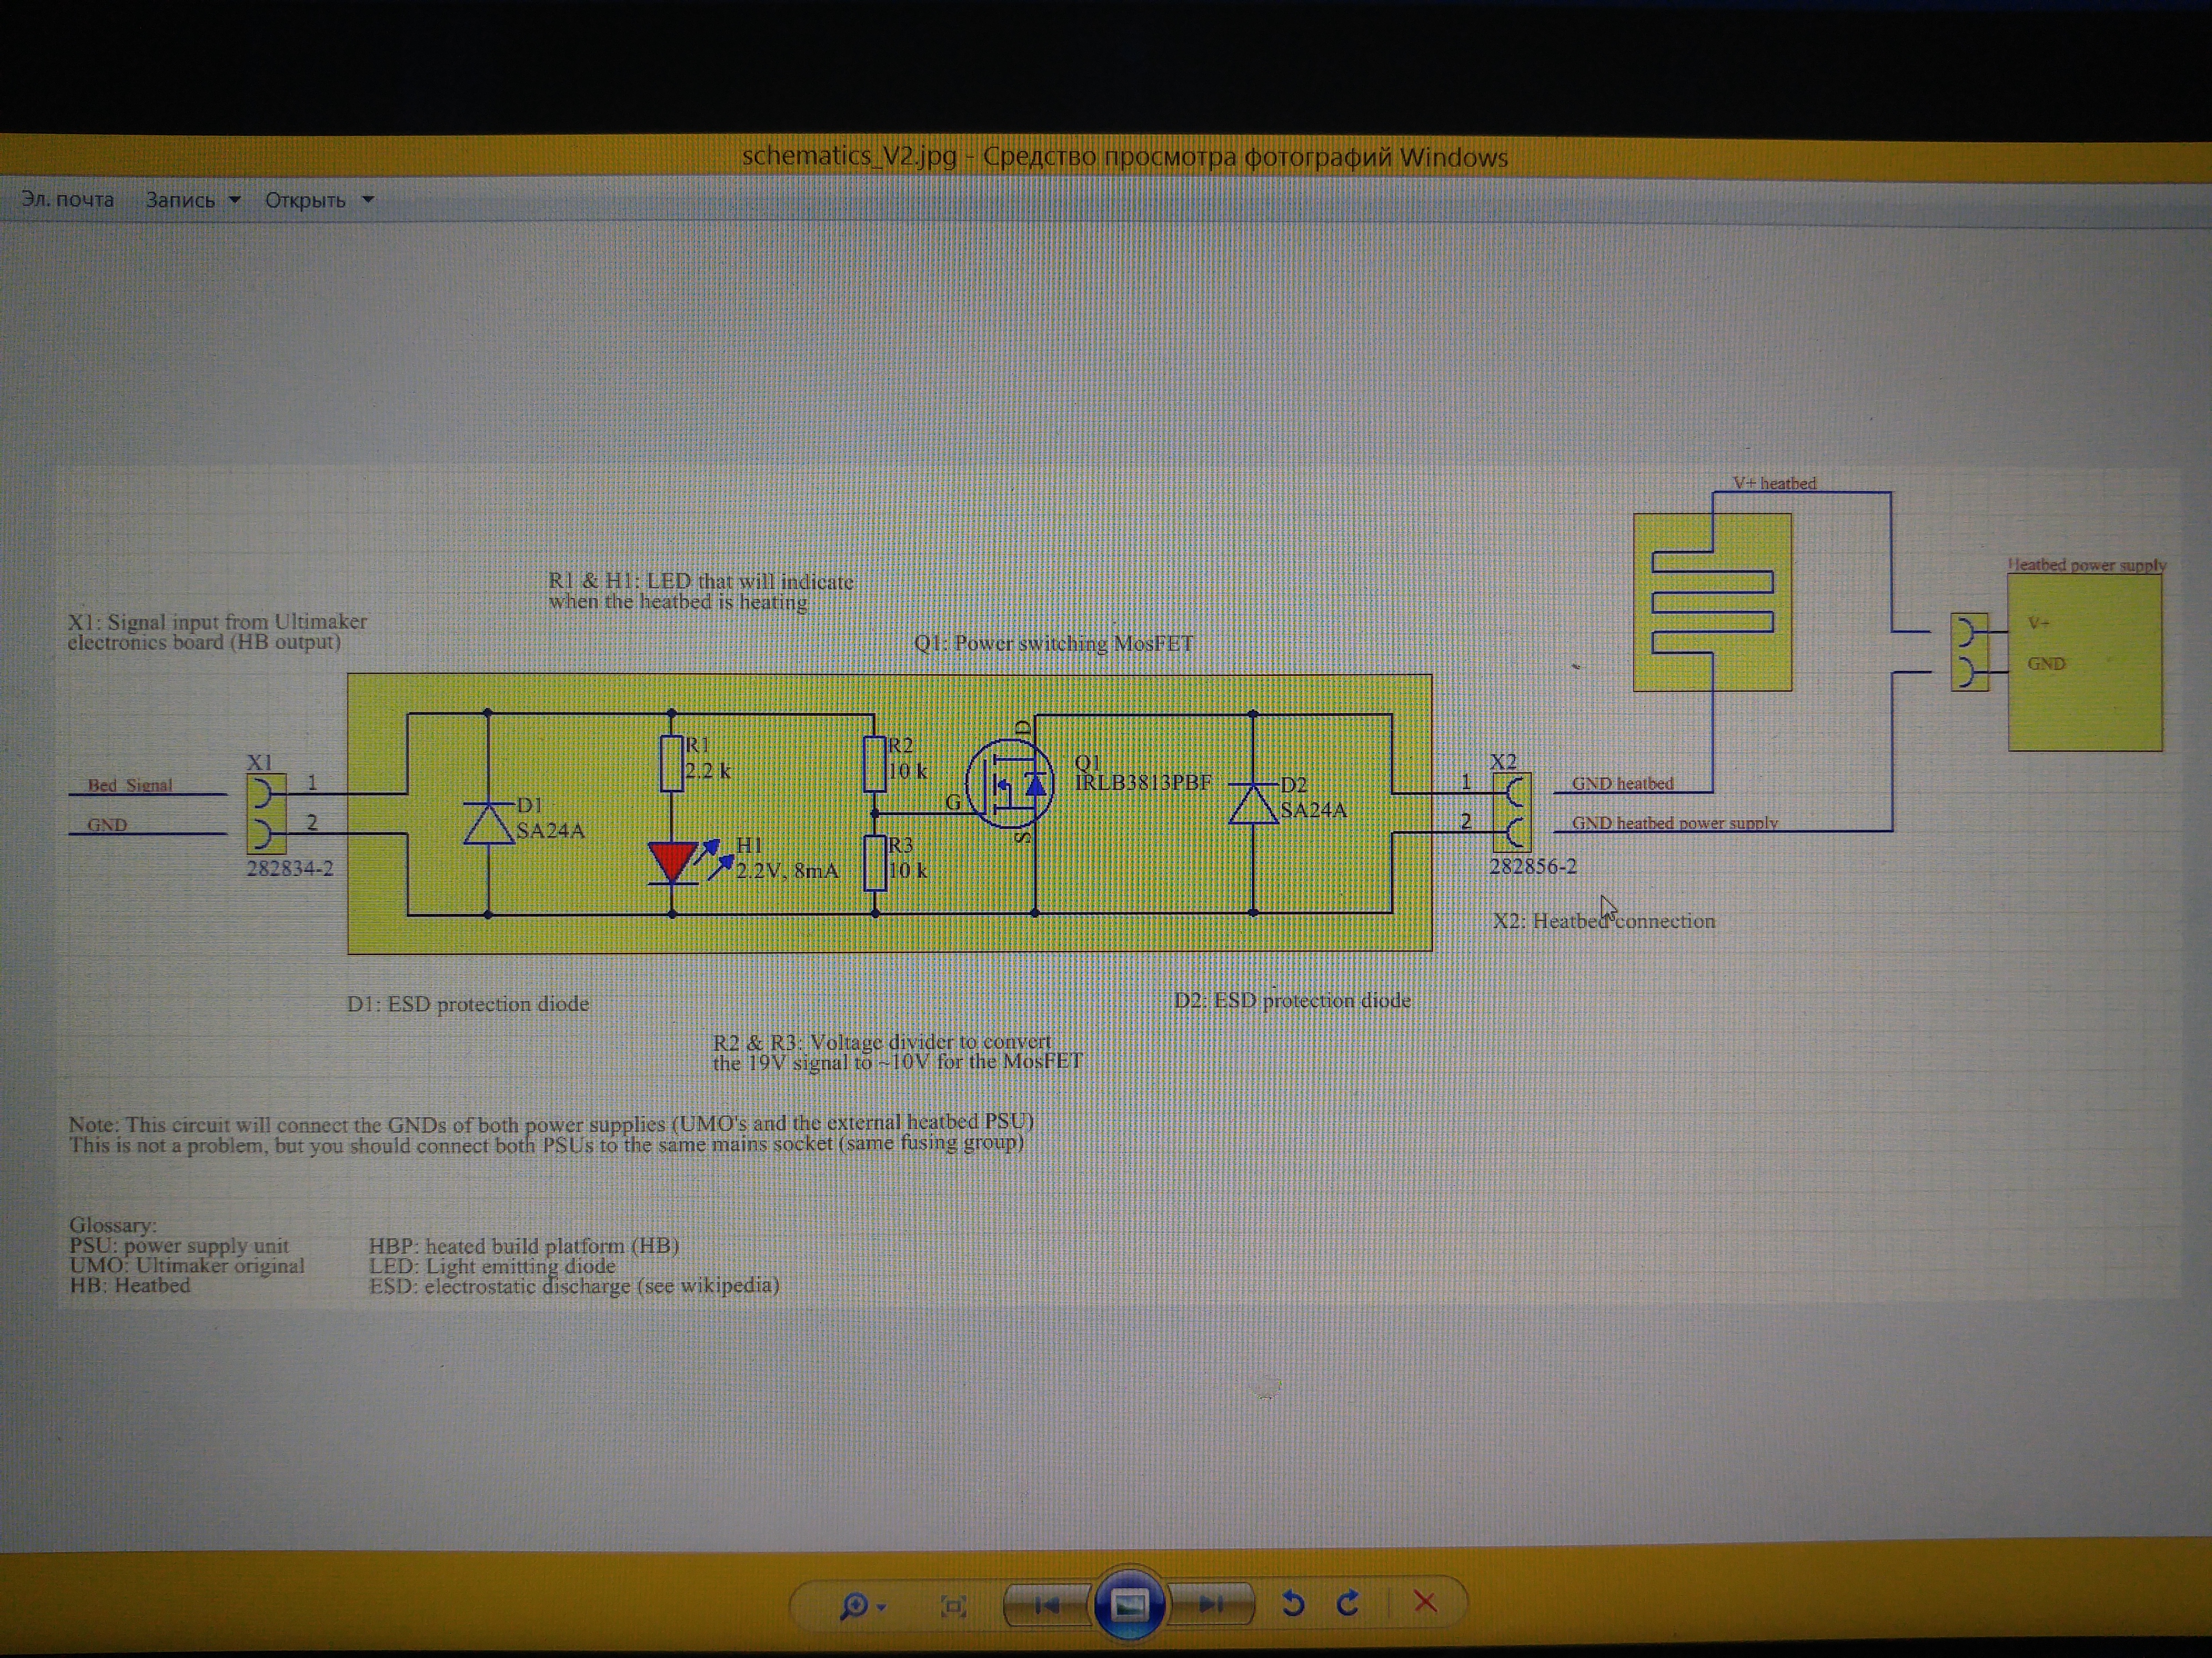Go to the previous picture
Screen dimensions: 2212x1658
pyautogui.click(x=1047, y=1605)
